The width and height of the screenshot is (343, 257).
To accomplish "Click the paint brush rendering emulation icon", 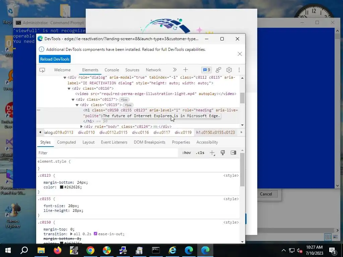I will click(223, 153).
